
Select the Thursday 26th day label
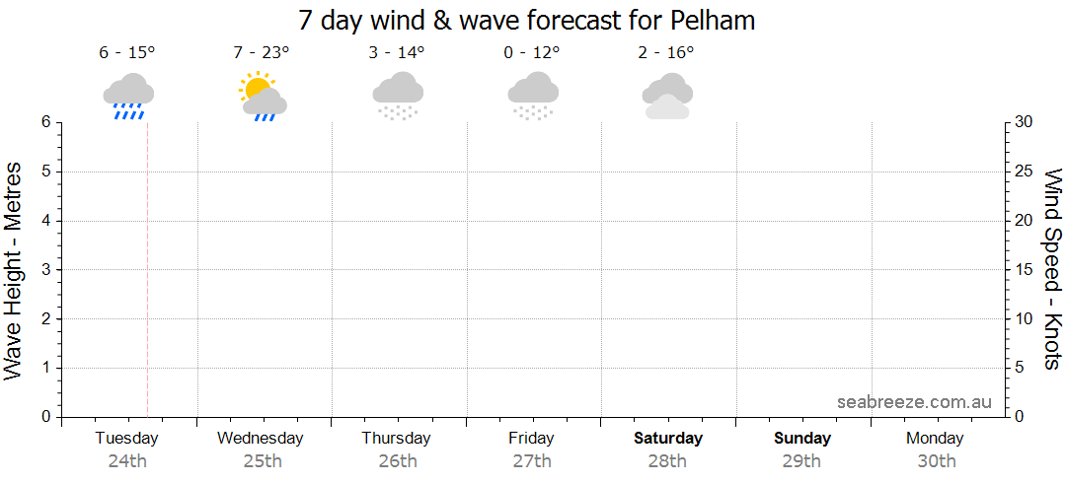396,448
